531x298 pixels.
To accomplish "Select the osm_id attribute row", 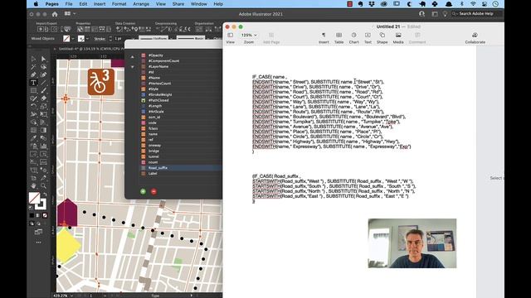I will pos(181,118).
